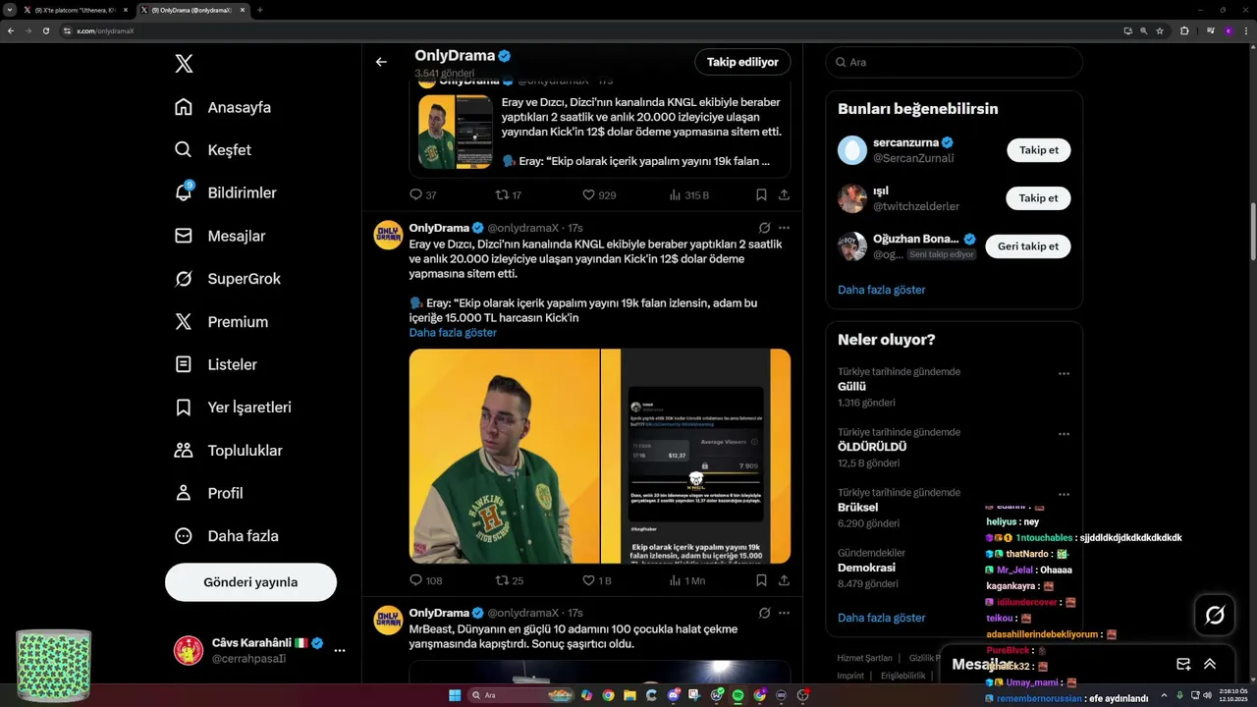1257x707 pixels.
Task: Open the Güllü trending topic
Action: pyautogui.click(x=851, y=387)
